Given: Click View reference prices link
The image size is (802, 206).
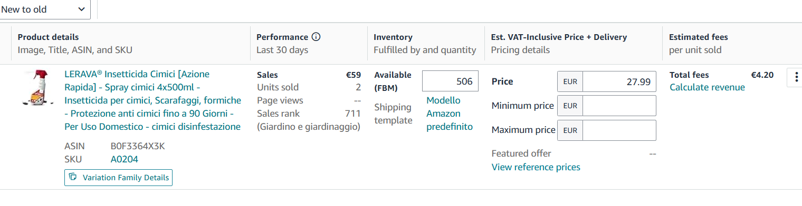Looking at the screenshot, I should 536,167.
